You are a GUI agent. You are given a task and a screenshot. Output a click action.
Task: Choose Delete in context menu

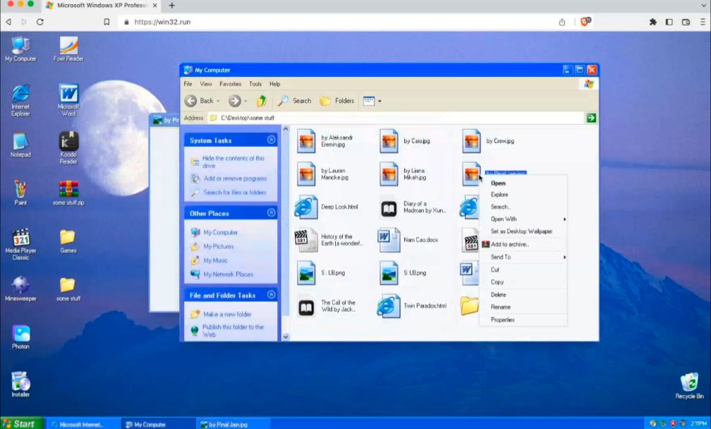click(523, 295)
